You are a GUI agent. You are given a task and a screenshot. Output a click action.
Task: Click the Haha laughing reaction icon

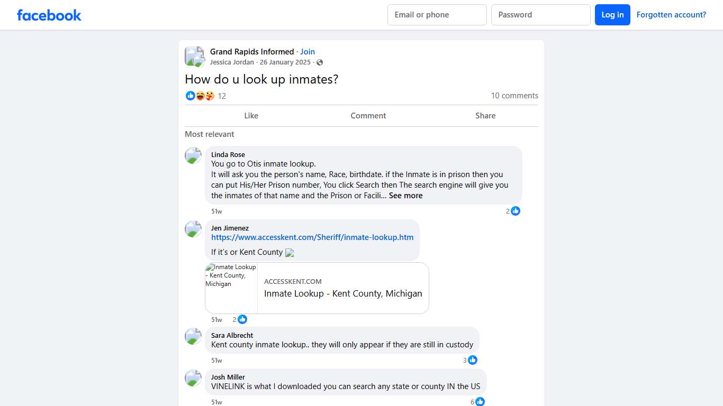(200, 96)
